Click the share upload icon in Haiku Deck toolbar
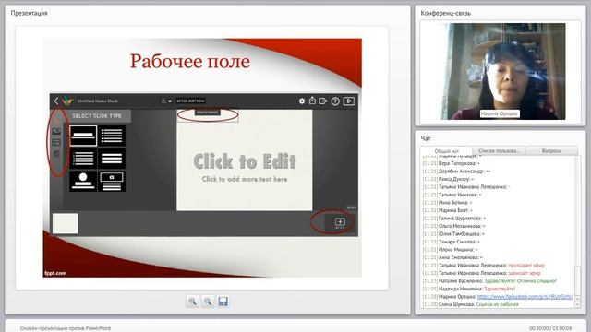The height and width of the screenshot is (332, 591). tap(312, 101)
